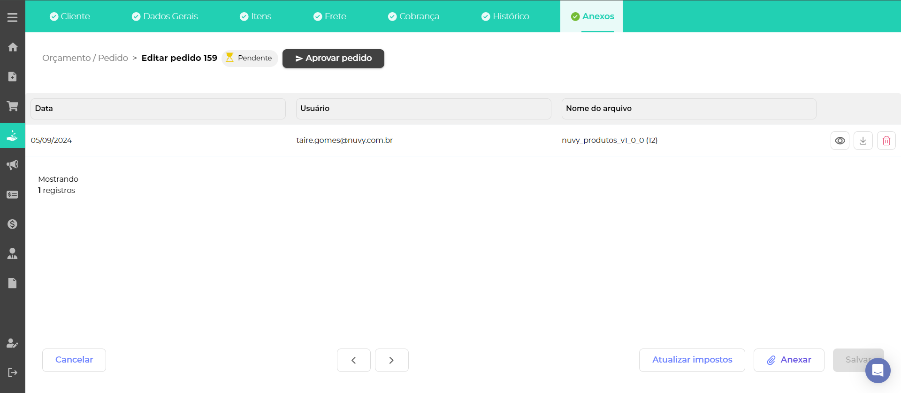
Task: Click the Aprovar pedido button
Action: point(333,59)
